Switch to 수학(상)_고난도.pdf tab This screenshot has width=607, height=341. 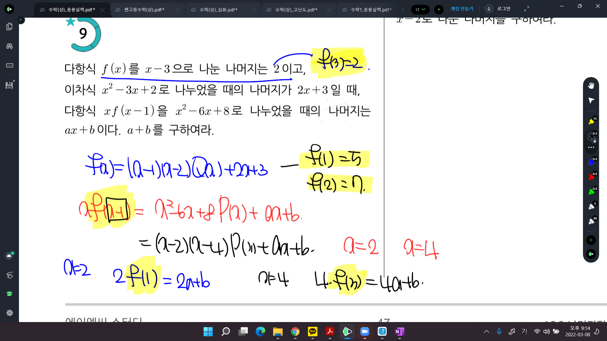pyautogui.click(x=296, y=10)
